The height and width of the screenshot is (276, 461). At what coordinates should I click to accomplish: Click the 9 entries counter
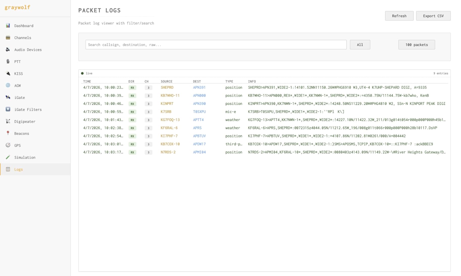[x=441, y=73]
